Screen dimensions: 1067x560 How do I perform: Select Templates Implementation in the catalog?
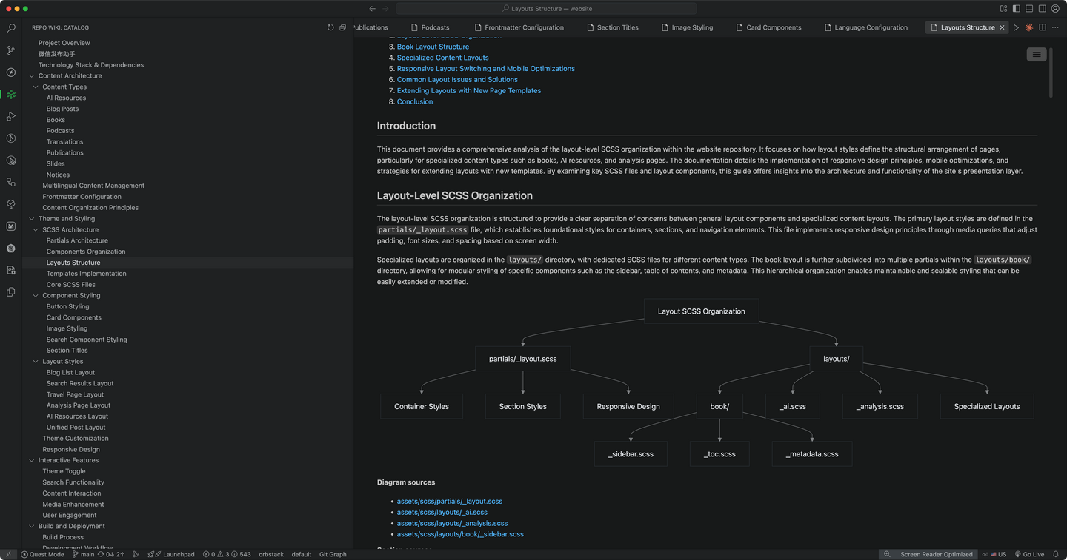(86, 274)
